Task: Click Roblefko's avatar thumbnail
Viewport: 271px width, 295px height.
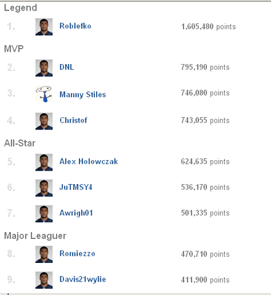Action: coord(44,27)
